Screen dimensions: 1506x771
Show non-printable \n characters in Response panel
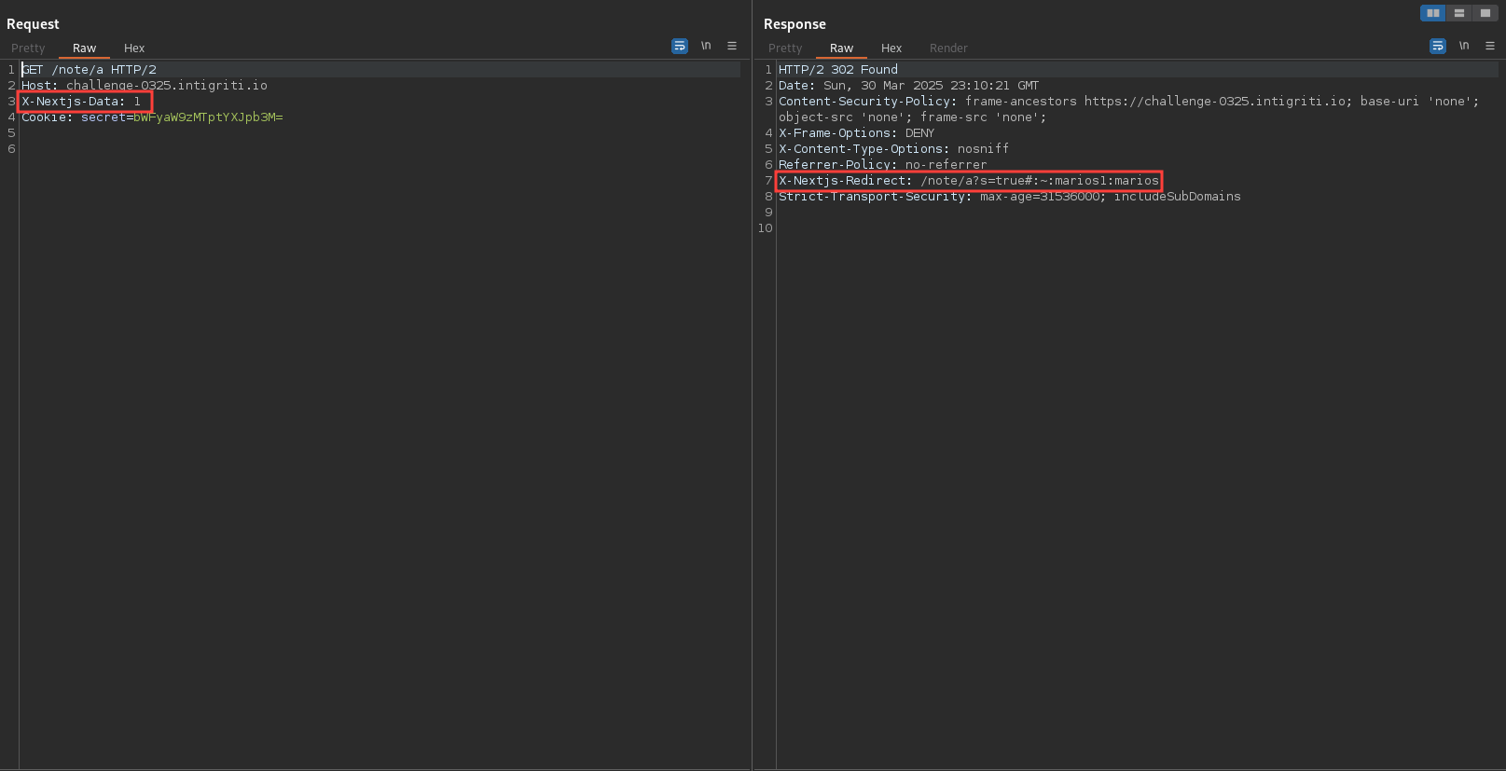tap(1464, 46)
